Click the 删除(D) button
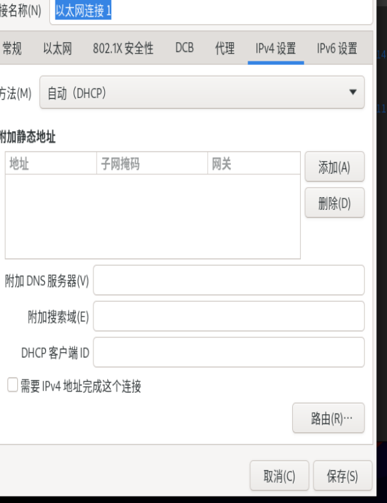This screenshot has height=503, width=387. point(334,203)
